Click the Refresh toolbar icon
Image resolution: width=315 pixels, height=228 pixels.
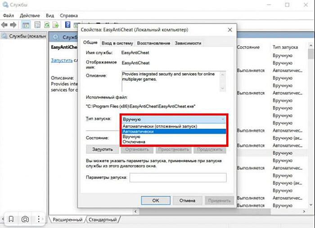pos(46,25)
